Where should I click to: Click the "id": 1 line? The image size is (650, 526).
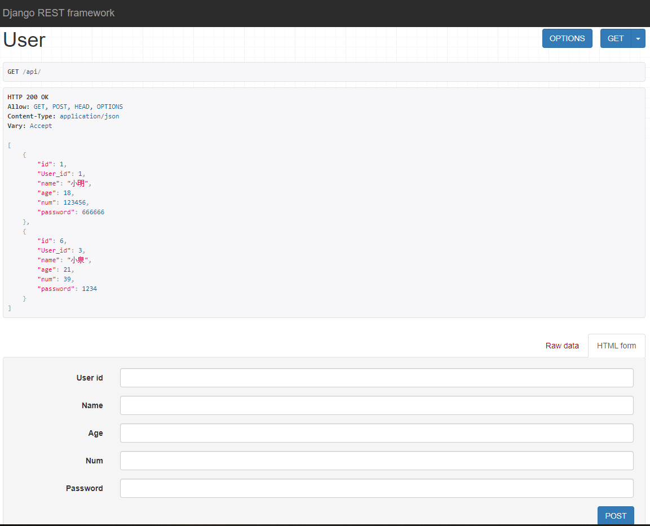point(52,164)
